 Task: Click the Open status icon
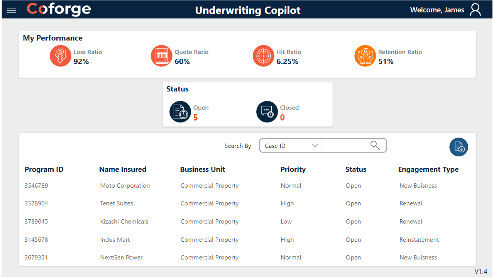tap(180, 112)
